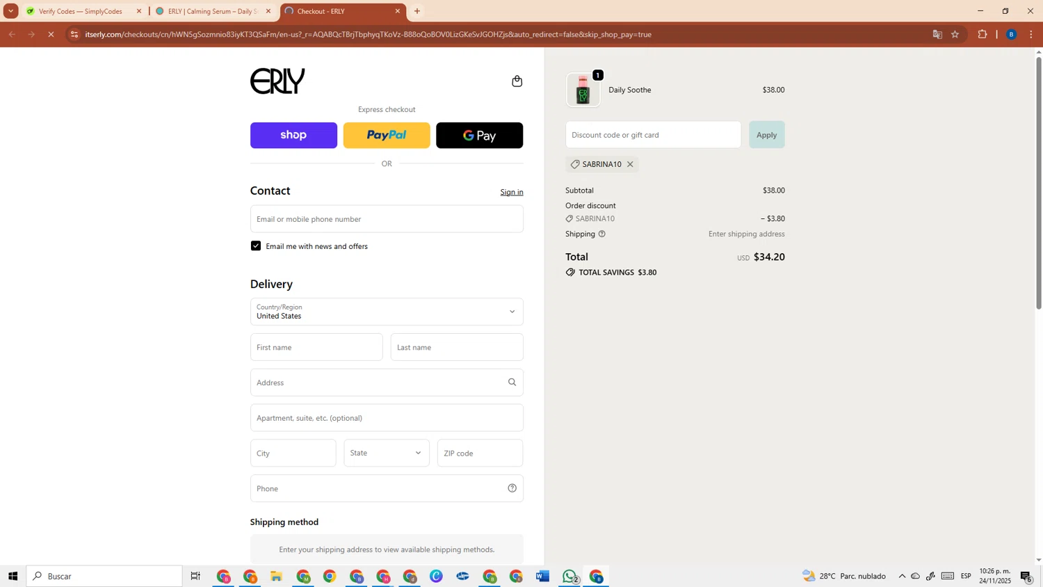Click the Windows search box Buscar
This screenshot has height=587, width=1043.
104,576
